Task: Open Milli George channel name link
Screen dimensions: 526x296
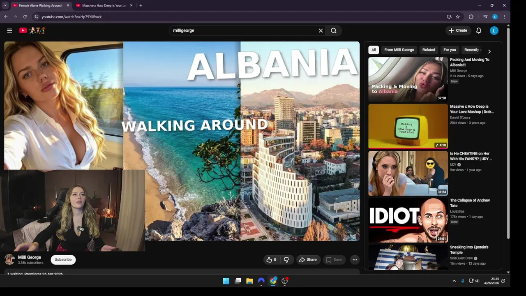Action: (x=30, y=257)
